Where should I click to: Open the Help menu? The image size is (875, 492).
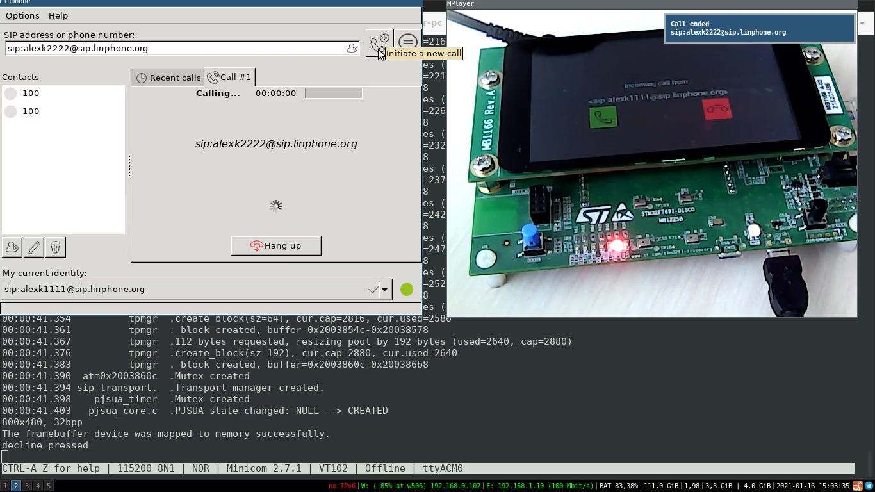[58, 15]
